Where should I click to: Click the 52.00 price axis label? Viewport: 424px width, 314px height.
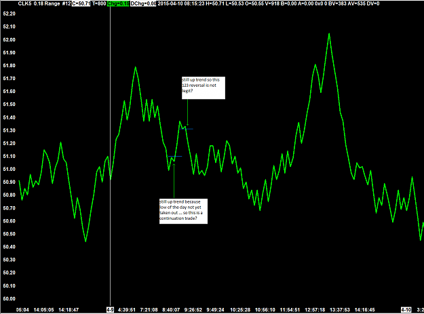[x=9, y=40]
